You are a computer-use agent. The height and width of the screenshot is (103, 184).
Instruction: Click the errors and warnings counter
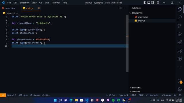click(x=11, y=95)
